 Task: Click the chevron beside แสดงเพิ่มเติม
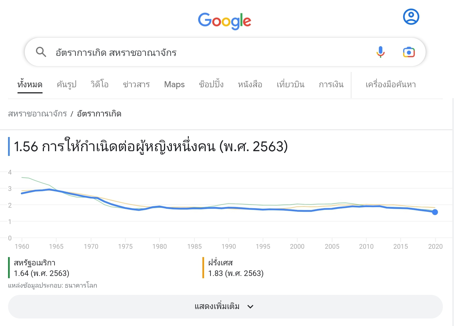[250, 307]
